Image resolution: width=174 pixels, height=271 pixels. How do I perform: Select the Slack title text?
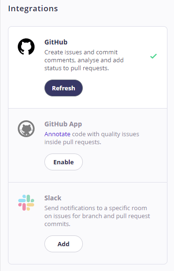click(53, 198)
